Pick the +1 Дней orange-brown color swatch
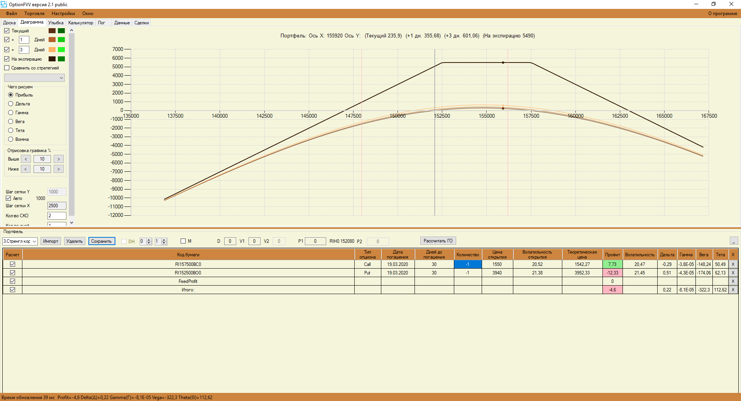 tap(52, 40)
